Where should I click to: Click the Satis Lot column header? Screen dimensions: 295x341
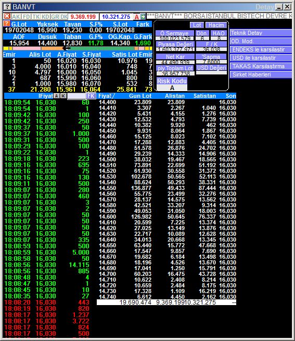click(x=125, y=55)
